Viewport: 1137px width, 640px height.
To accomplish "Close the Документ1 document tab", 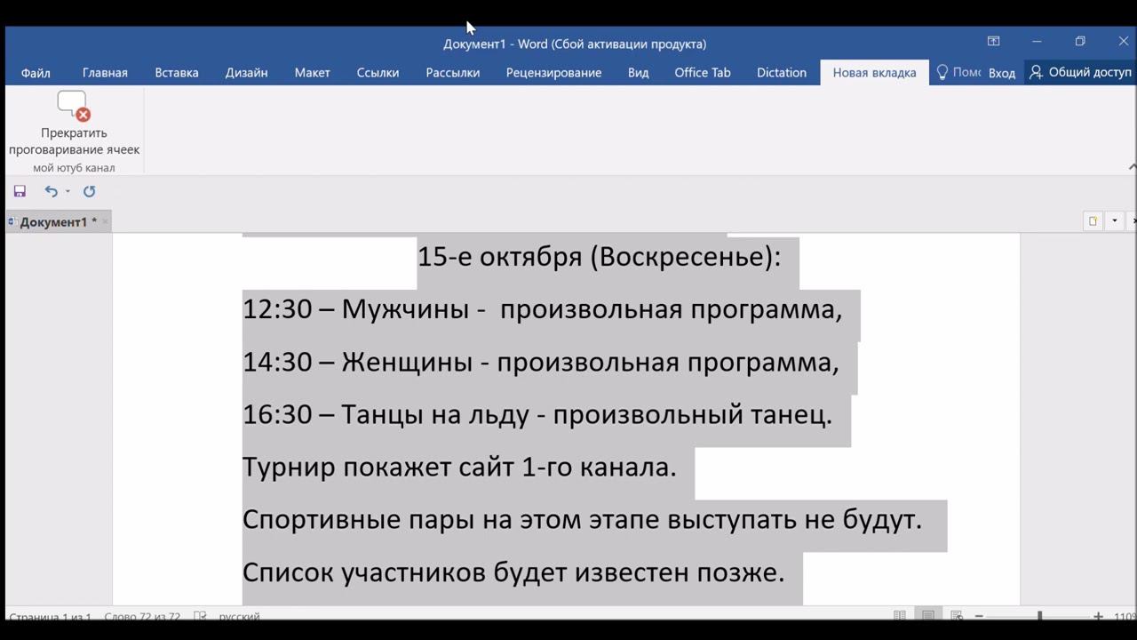I will 105,222.
